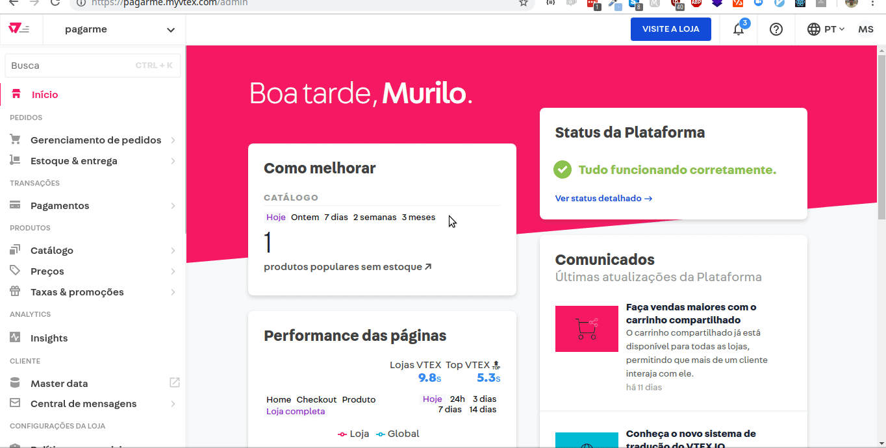Click the notifications bell icon
This screenshot has height=448, width=886.
pyautogui.click(x=739, y=30)
